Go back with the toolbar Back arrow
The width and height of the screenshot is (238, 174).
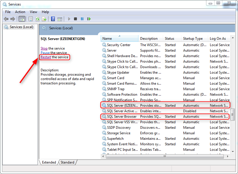click(x=6, y=19)
